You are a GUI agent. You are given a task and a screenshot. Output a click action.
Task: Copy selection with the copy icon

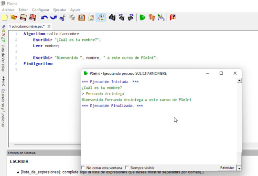click(x=72, y=18)
